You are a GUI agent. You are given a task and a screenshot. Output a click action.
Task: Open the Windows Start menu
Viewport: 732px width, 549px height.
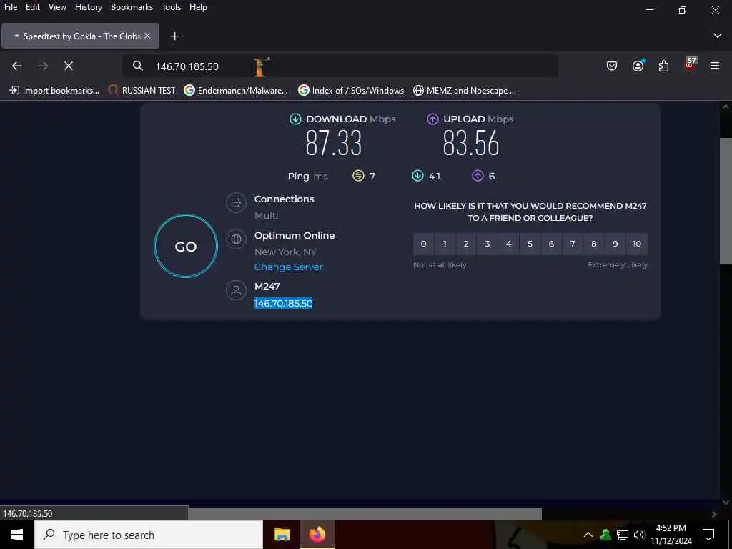[17, 535]
